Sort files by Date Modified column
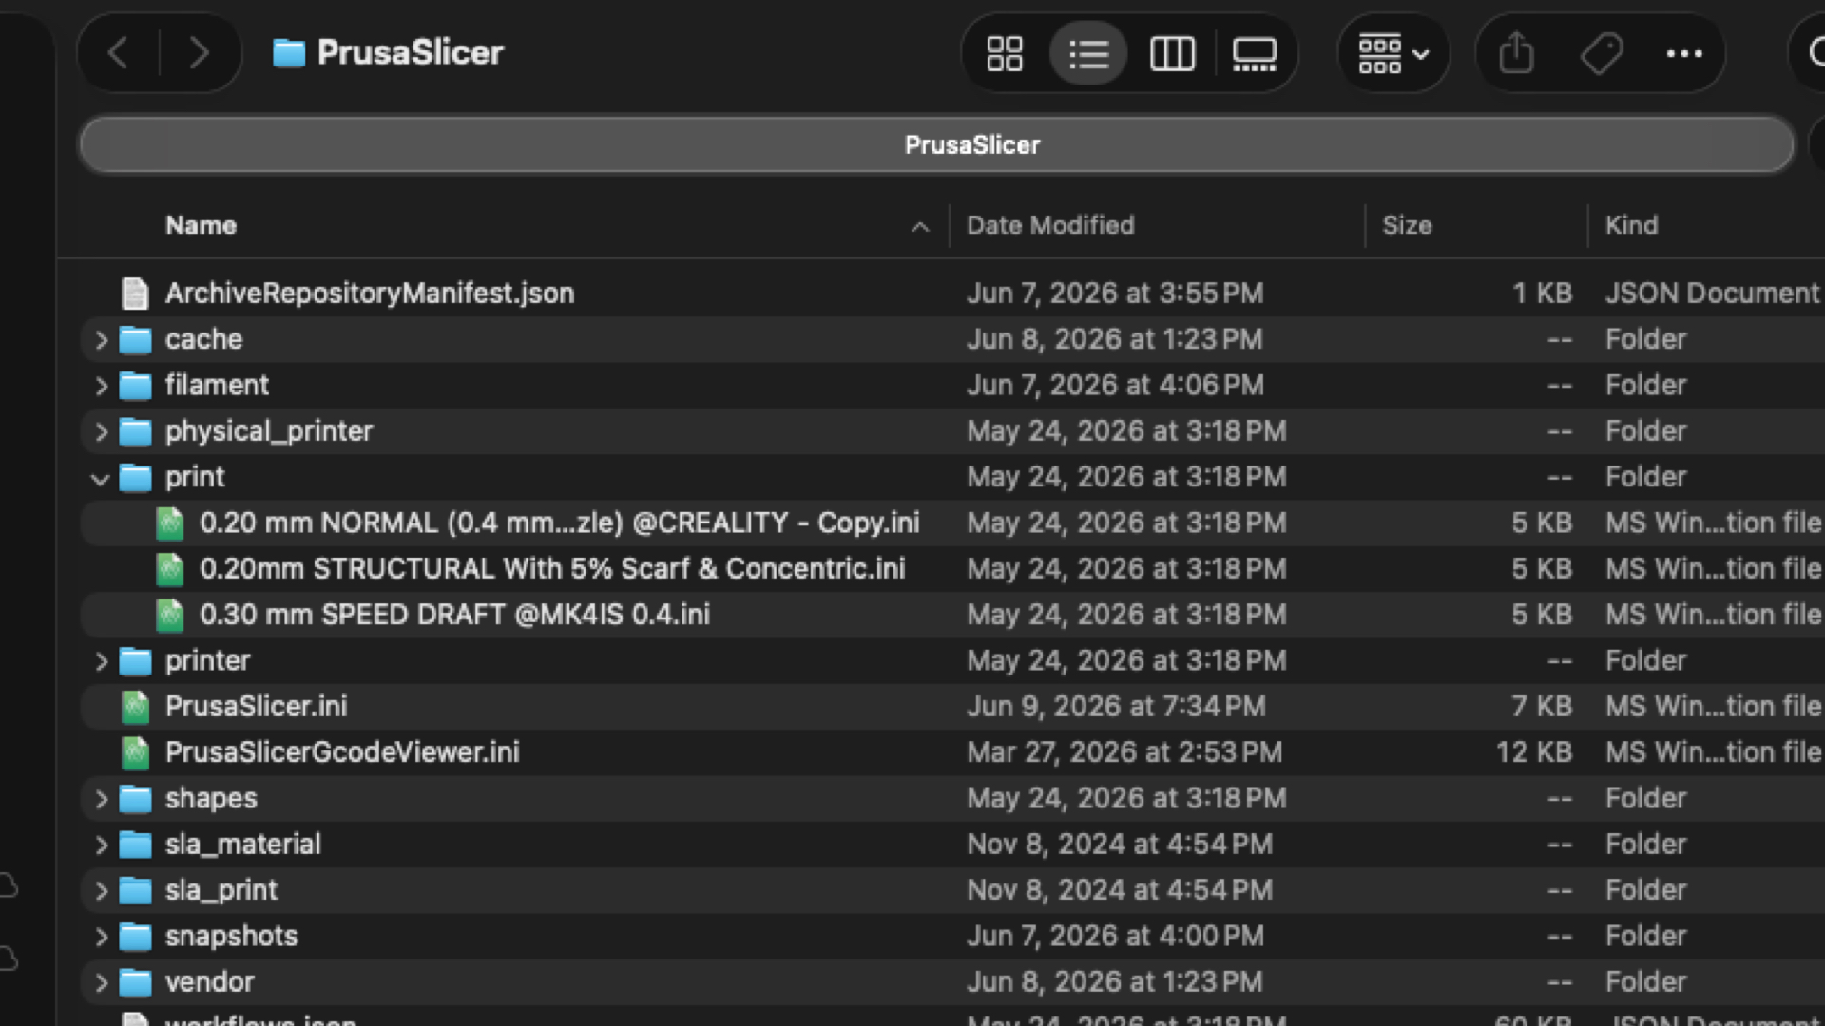1825x1026 pixels. point(1050,225)
